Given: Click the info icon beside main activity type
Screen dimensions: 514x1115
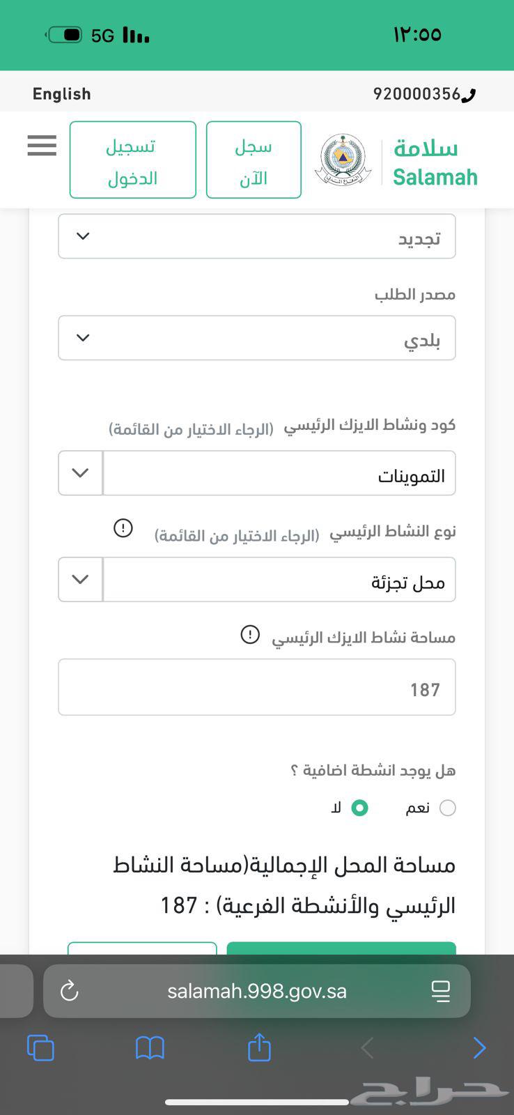Looking at the screenshot, I should (x=123, y=528).
